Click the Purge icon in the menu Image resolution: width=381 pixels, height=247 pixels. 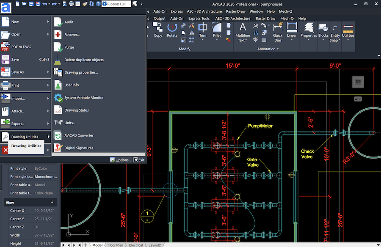[58, 47]
